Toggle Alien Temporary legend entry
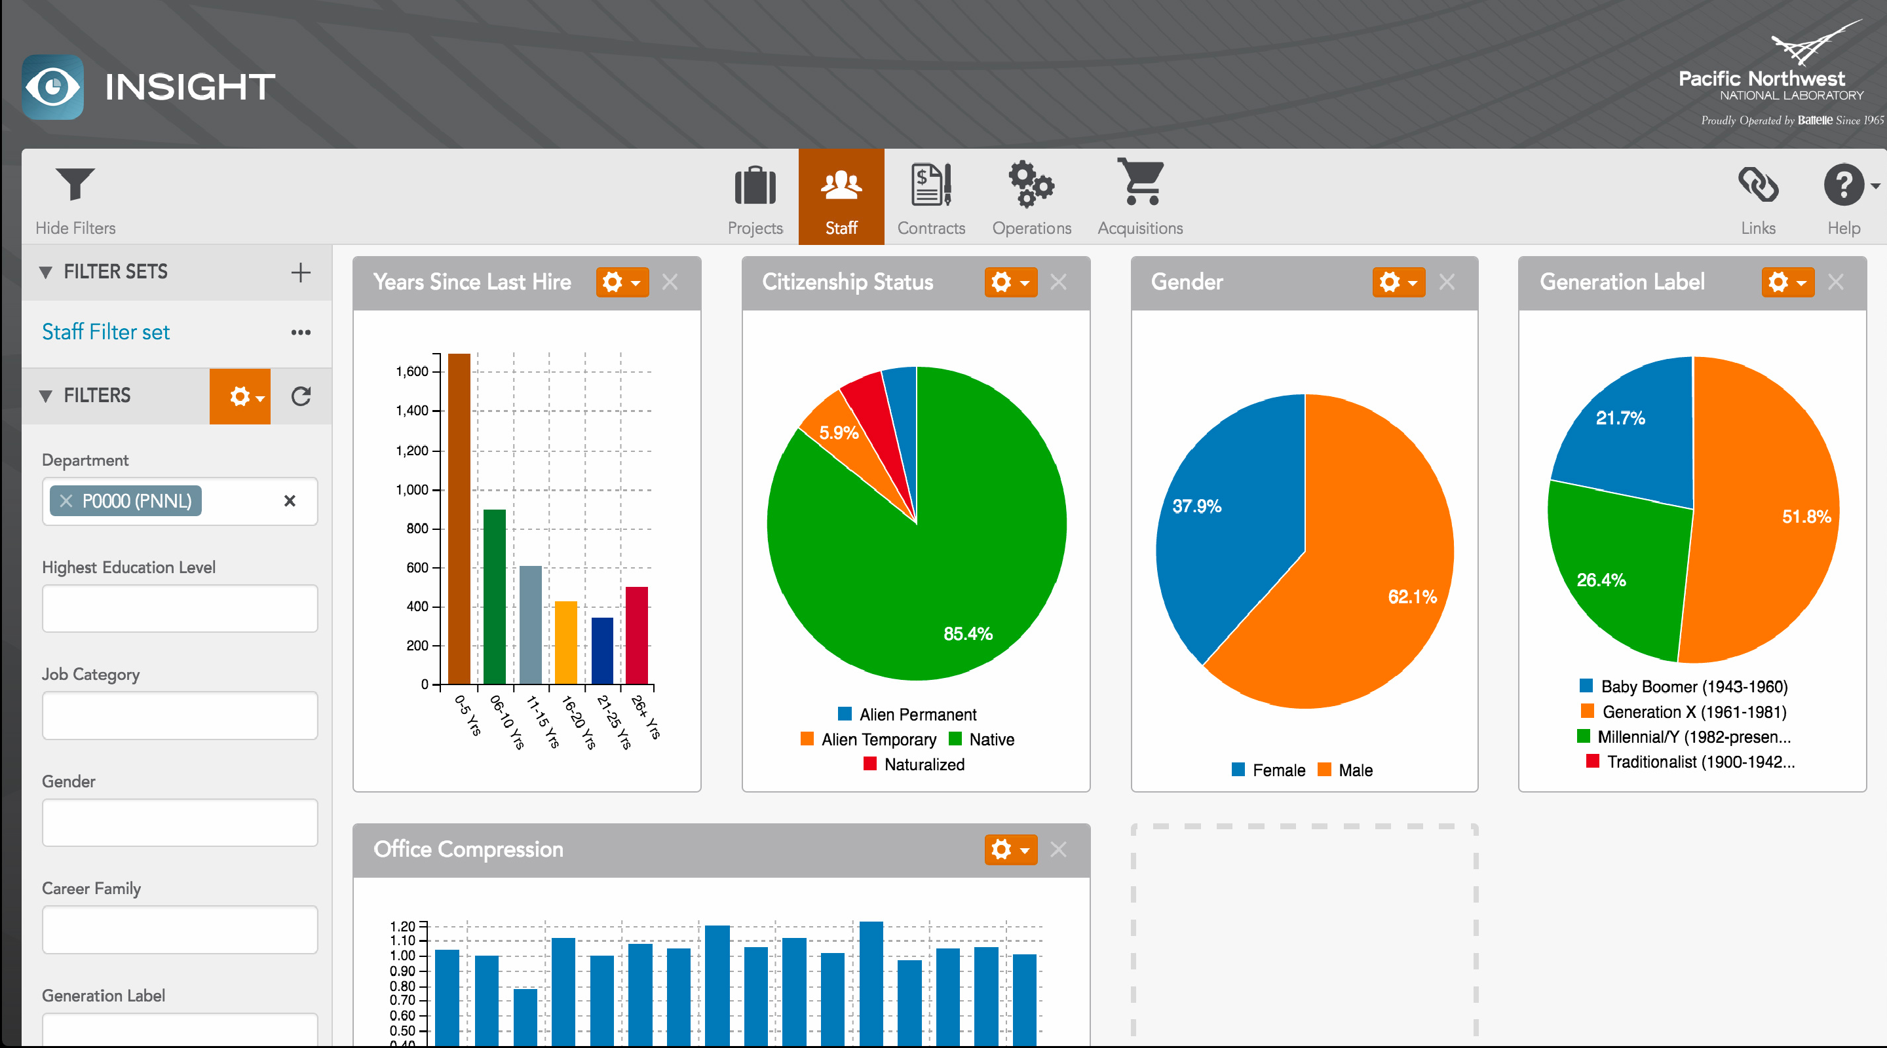1887x1048 pixels. point(868,739)
